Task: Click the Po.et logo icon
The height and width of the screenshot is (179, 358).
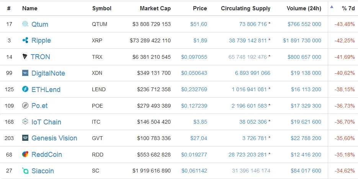Action: (25, 105)
